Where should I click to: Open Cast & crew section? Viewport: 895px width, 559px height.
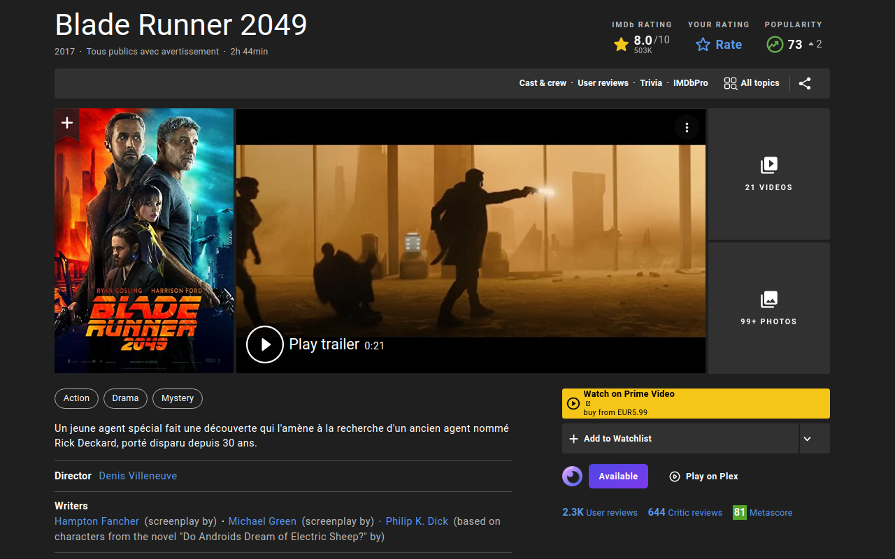(543, 83)
